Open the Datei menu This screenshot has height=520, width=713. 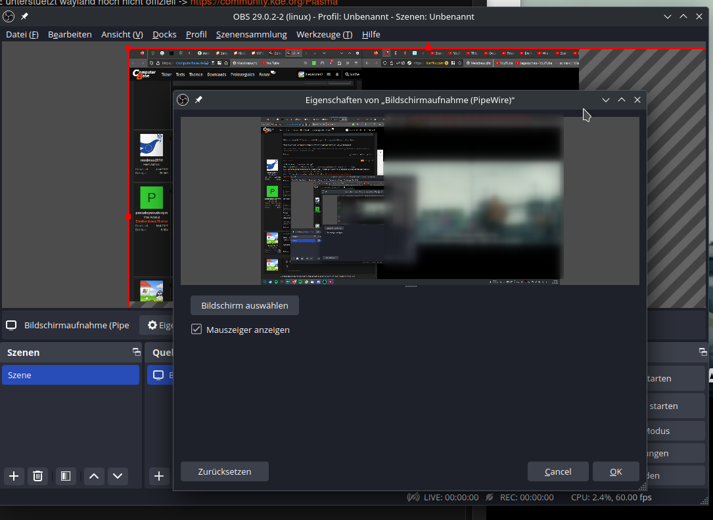[22, 35]
